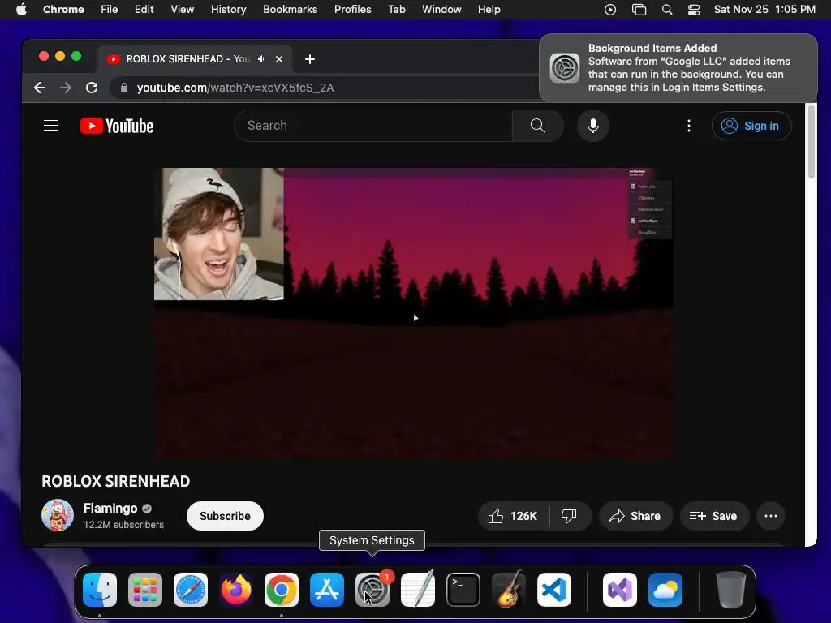Open the Apple menu
The width and height of the screenshot is (831, 623).
21,10
